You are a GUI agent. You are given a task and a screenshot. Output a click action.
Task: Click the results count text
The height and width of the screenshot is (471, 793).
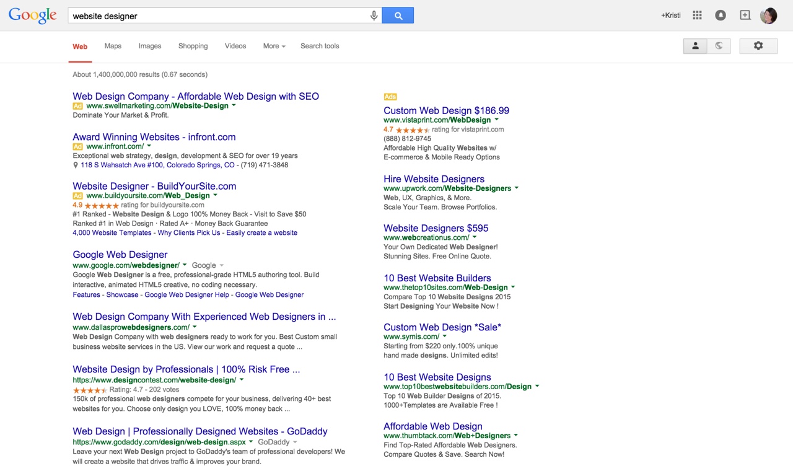pos(140,74)
